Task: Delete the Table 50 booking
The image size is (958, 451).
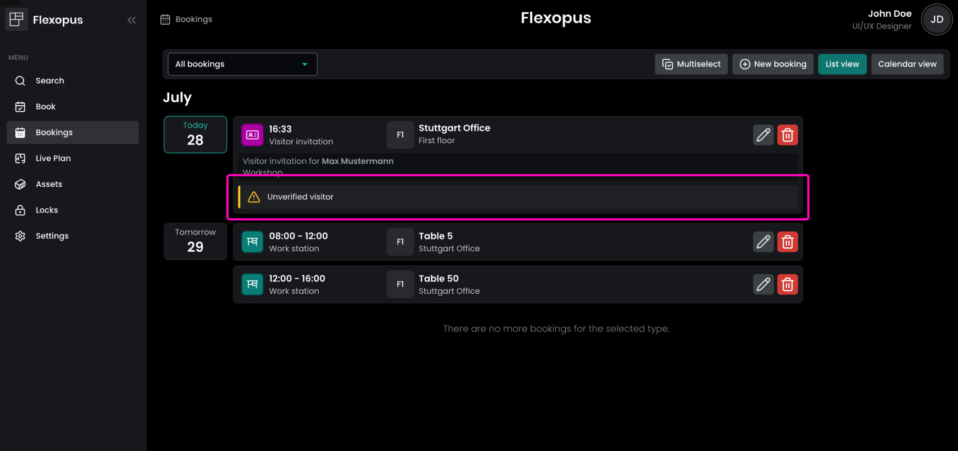Action: 787,284
